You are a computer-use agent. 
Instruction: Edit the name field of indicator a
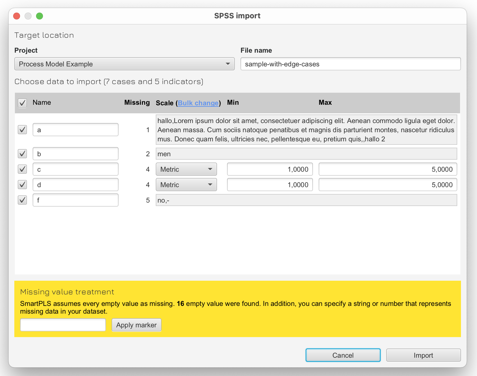pyautogui.click(x=75, y=130)
